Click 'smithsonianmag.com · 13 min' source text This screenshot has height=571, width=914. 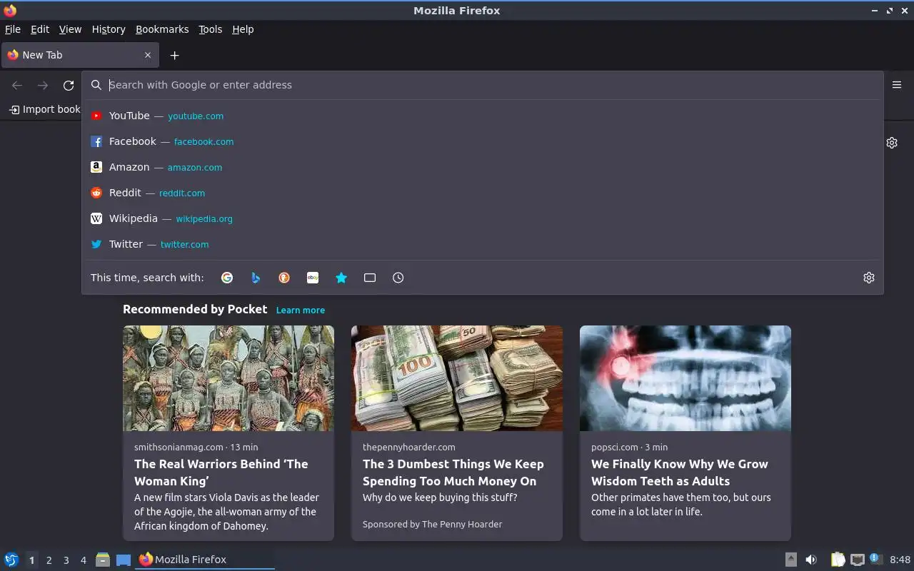(x=196, y=447)
